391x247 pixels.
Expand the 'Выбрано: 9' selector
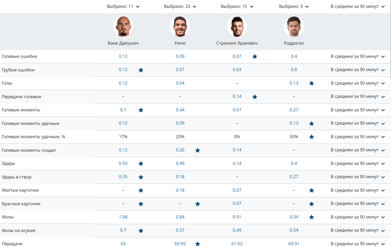294,6
